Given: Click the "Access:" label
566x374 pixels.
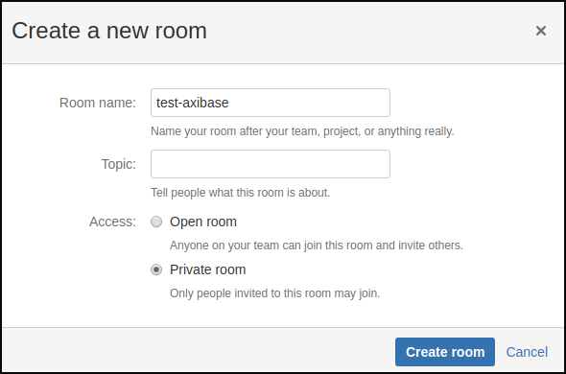Looking at the screenshot, I should (x=113, y=222).
